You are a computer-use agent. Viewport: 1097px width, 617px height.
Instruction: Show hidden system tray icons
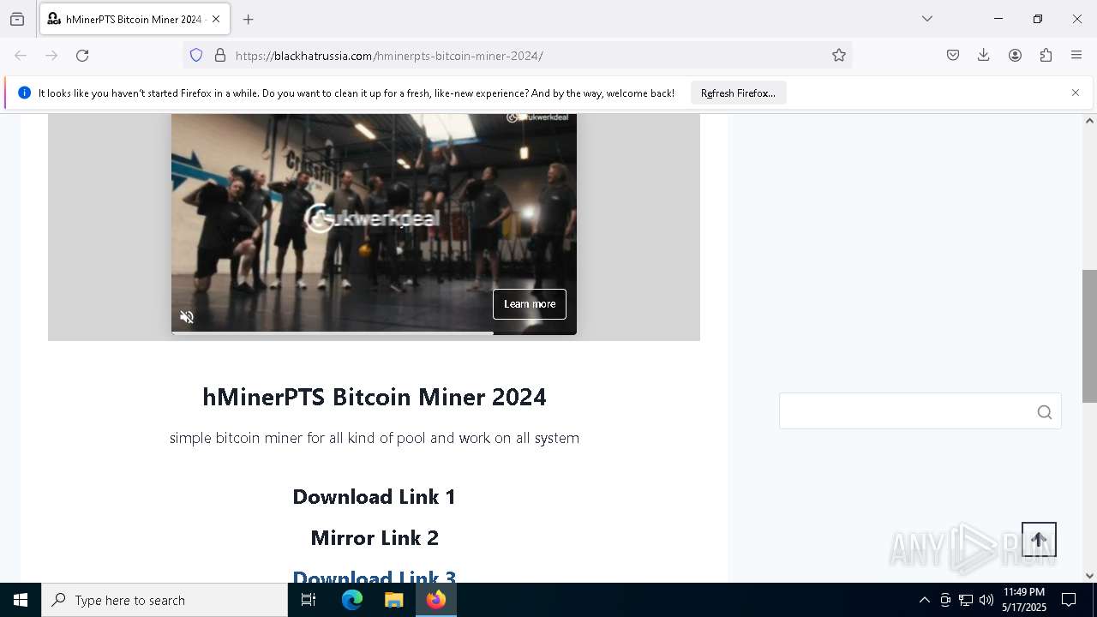pyautogui.click(x=924, y=600)
